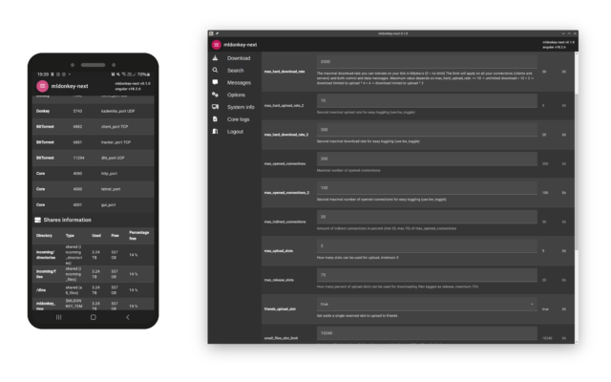
Task: Tap the Android back button
Action: click(128, 317)
